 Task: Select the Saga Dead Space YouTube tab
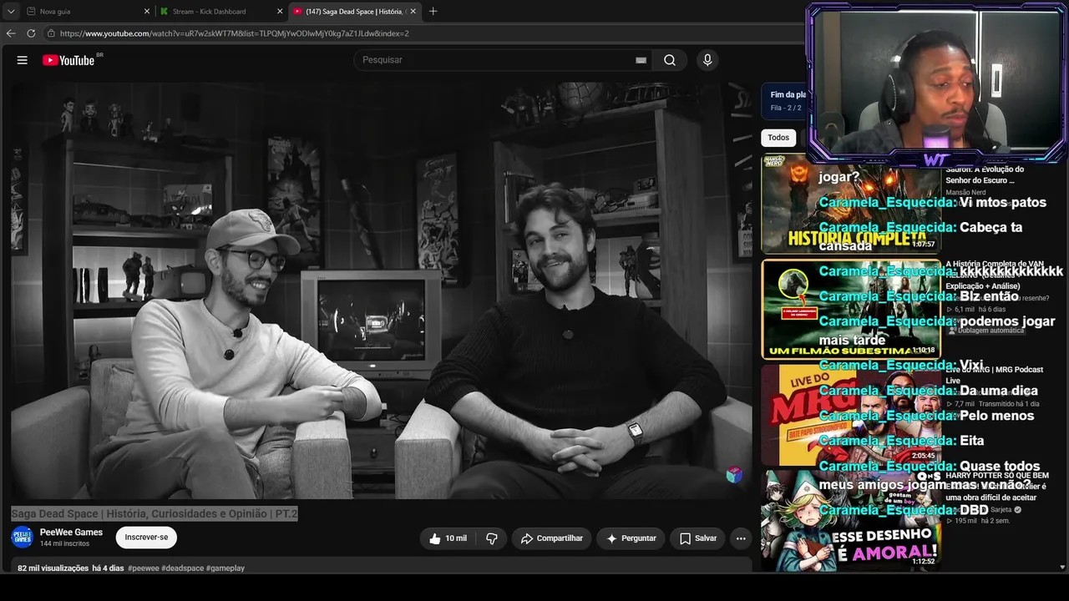354,12
